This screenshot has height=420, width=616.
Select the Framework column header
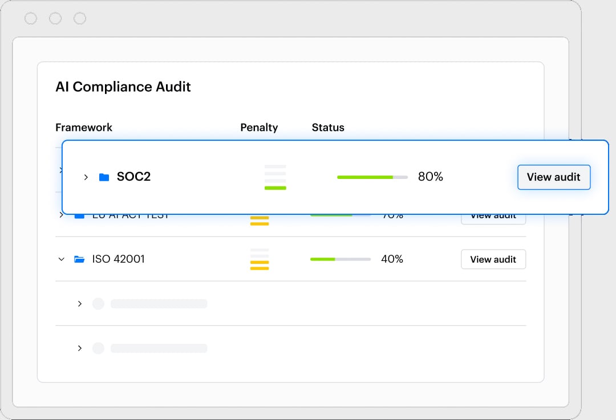(x=84, y=127)
